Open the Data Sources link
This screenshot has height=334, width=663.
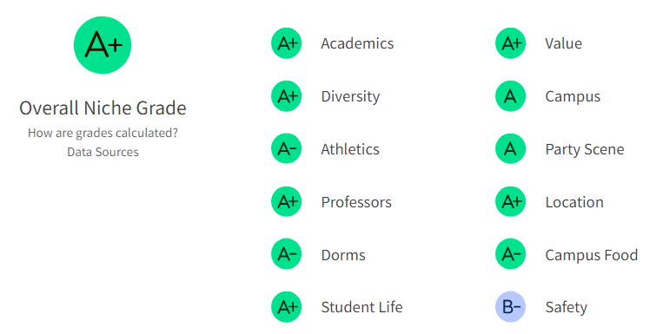point(103,152)
